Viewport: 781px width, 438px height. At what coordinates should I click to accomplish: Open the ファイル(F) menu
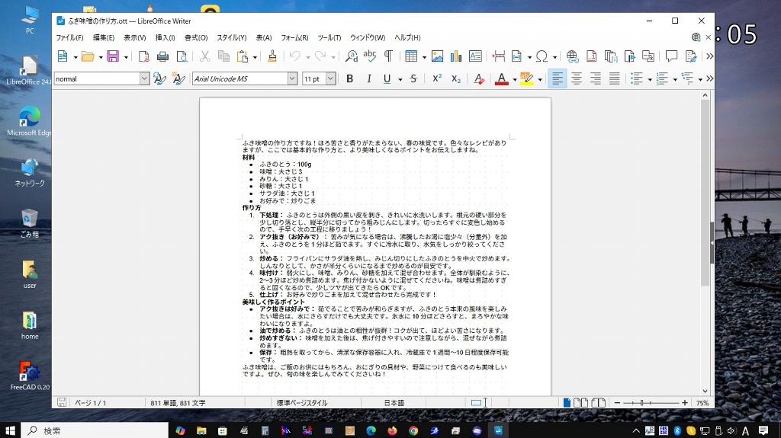click(69, 37)
